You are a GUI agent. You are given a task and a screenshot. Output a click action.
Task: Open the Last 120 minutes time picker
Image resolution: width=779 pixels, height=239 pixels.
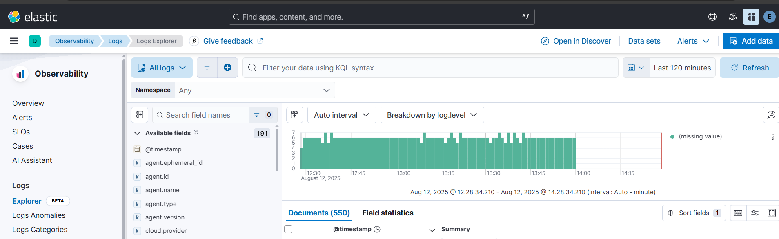tap(682, 68)
